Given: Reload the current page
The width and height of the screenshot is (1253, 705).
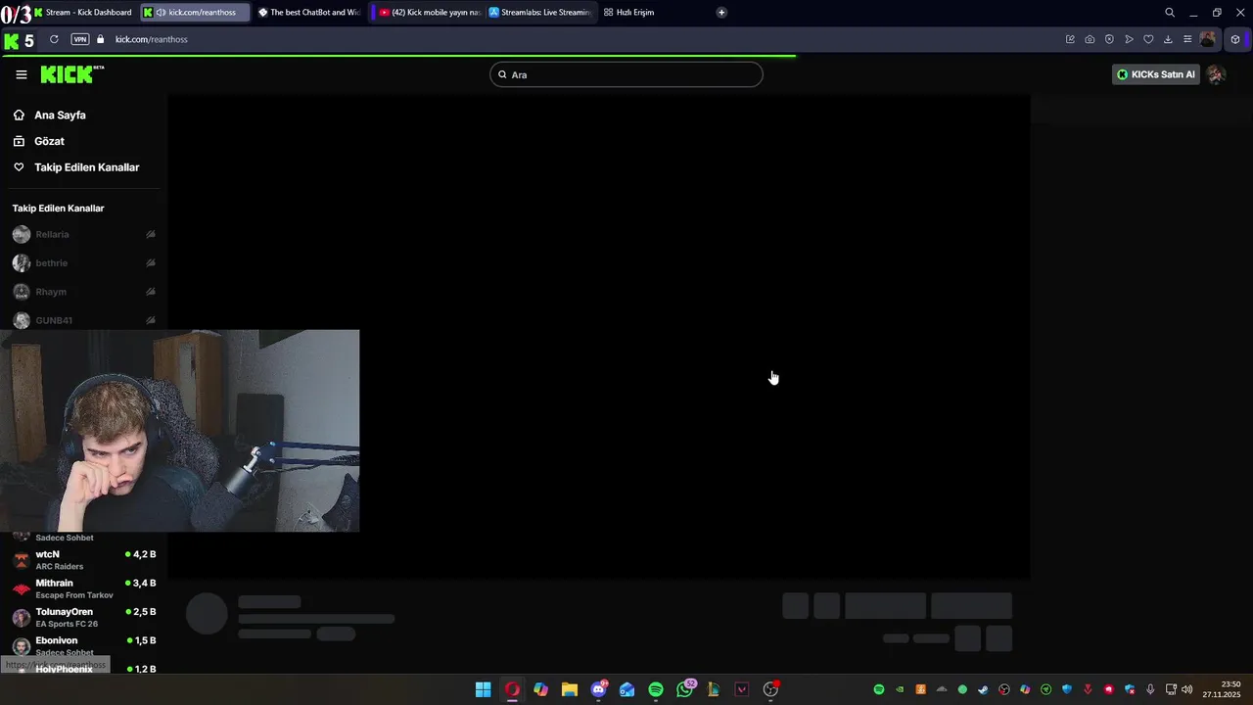Looking at the screenshot, I should 54,39.
